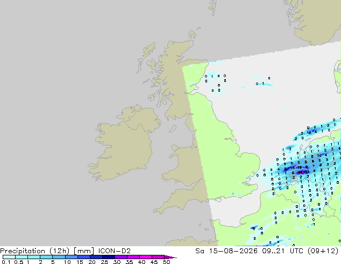Select the 45–50 mm legend color box
This screenshot has height=264, width=341.
[x=158, y=257]
